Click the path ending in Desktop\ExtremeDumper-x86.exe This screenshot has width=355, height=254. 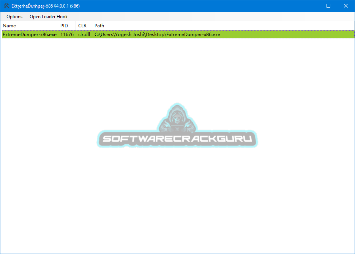(x=157, y=35)
